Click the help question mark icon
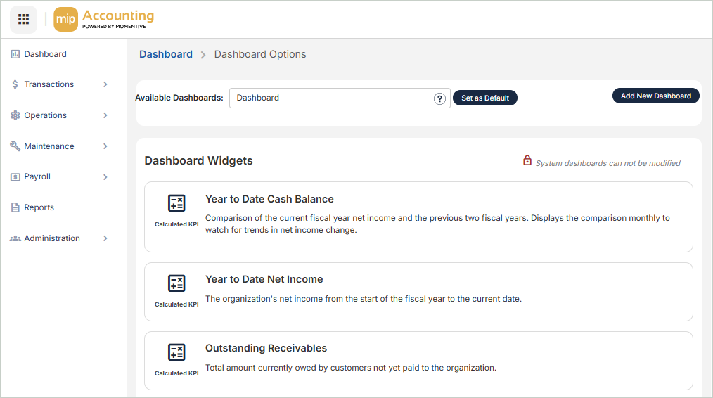The height and width of the screenshot is (398, 713). click(440, 98)
